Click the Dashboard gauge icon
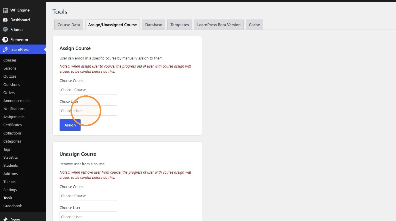 coord(5,20)
